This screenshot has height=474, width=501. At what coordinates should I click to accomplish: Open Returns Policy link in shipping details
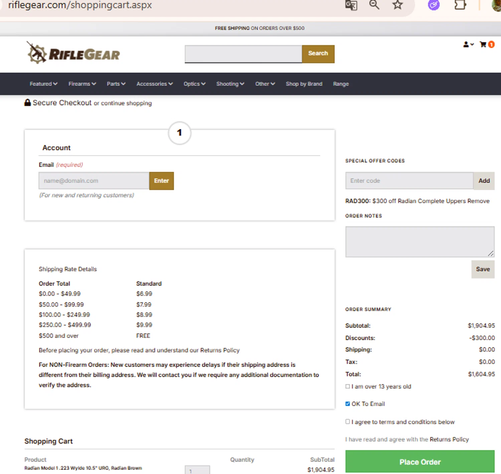[220, 350]
